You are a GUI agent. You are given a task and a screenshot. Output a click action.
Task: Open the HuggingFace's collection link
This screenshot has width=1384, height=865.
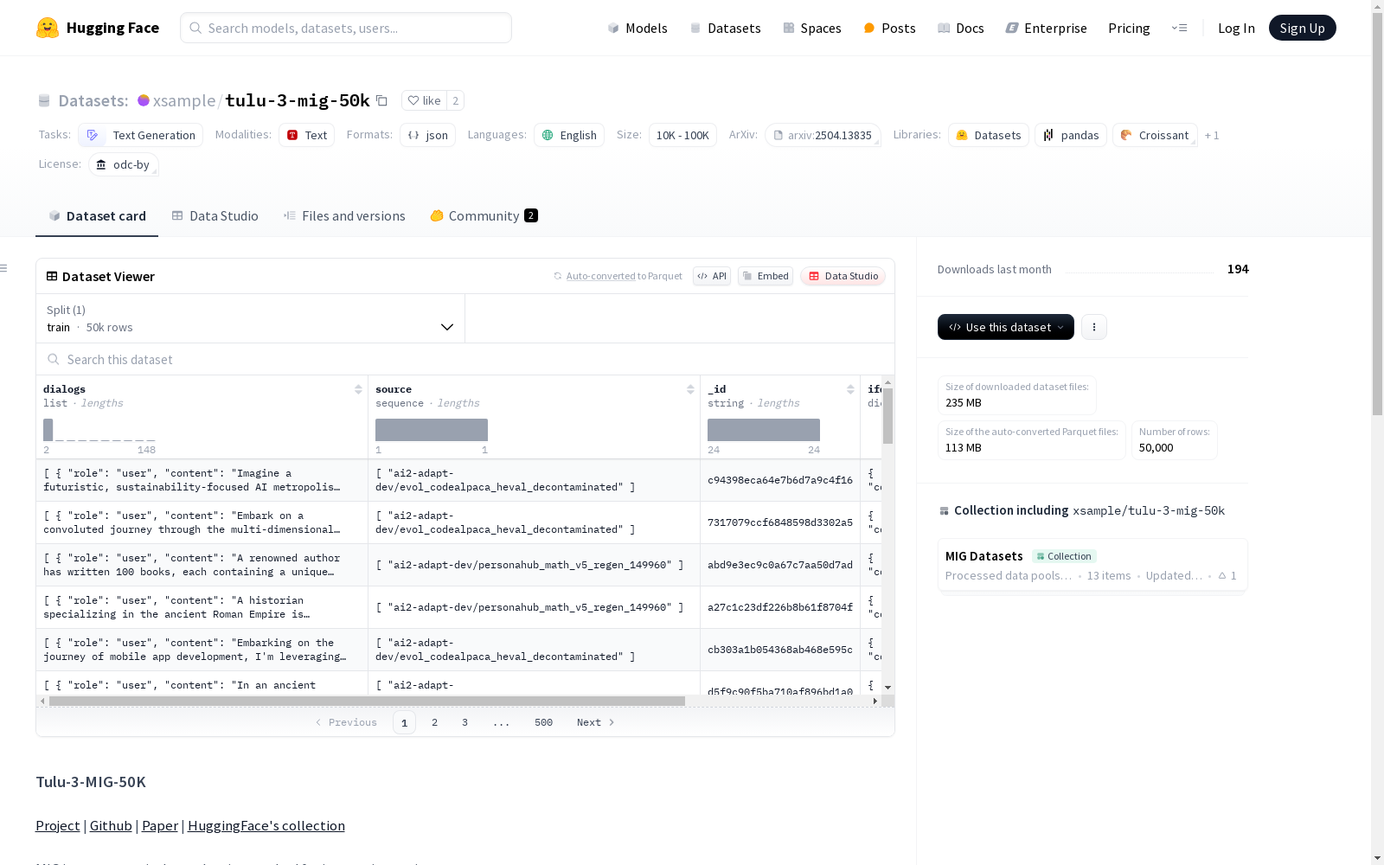point(266,825)
